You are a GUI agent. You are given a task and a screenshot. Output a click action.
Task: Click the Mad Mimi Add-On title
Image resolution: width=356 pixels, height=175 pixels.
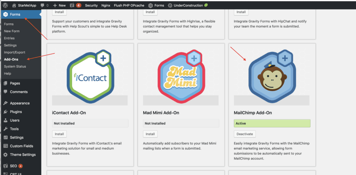[x=161, y=113]
